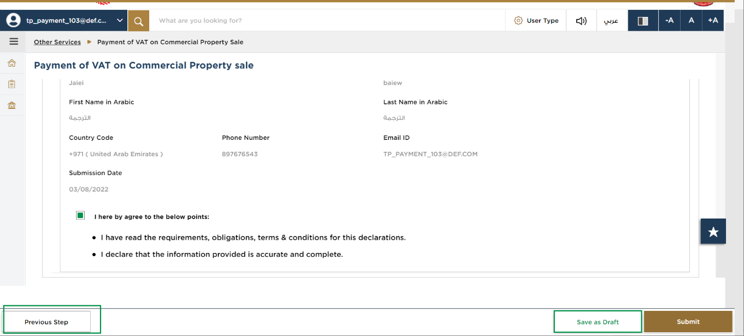Screen dimensions: 744x336
Task: Click the user profile avatar icon
Action: pos(14,21)
